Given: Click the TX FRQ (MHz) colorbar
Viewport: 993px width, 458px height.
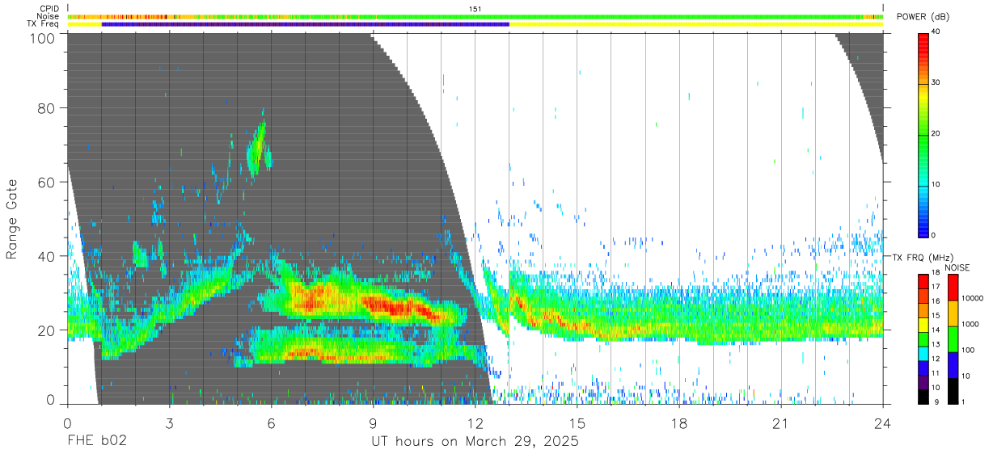Looking at the screenshot, I should (924, 338).
